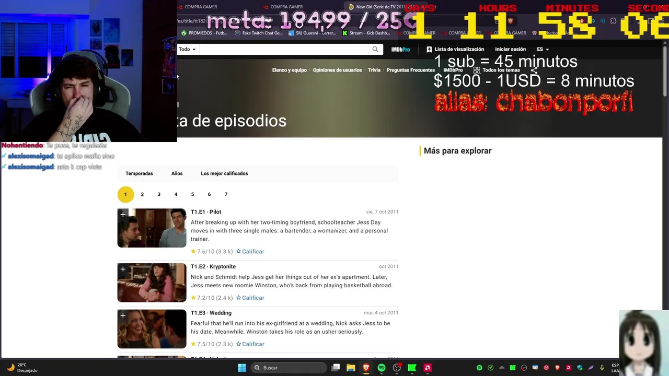669x376 pixels.
Task: Open Spotify from the taskbar
Action: pyautogui.click(x=382, y=368)
